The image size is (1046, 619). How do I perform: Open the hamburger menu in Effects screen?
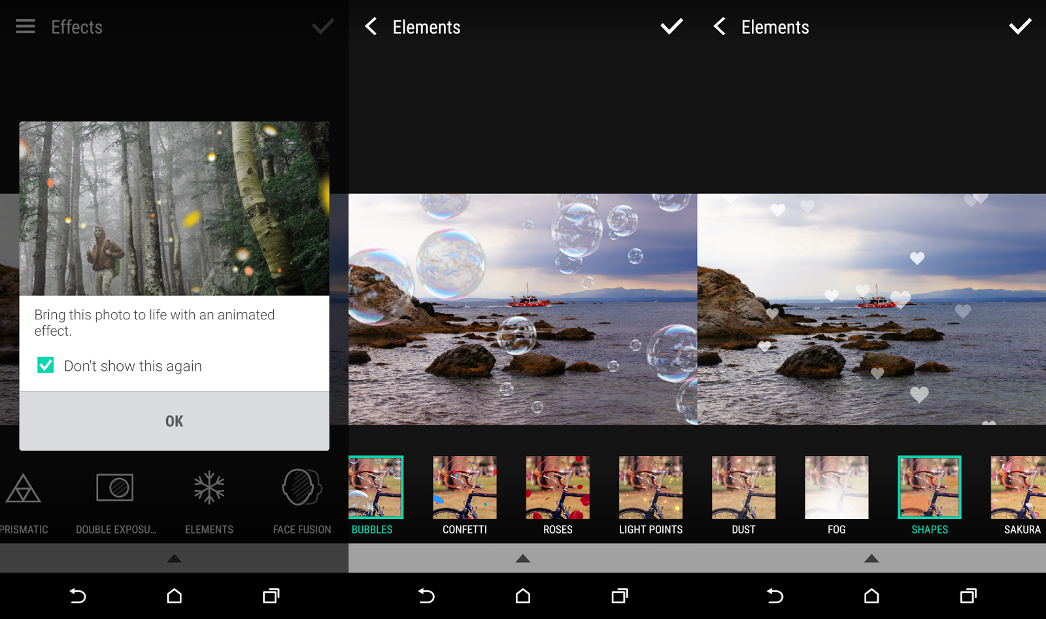coord(25,26)
